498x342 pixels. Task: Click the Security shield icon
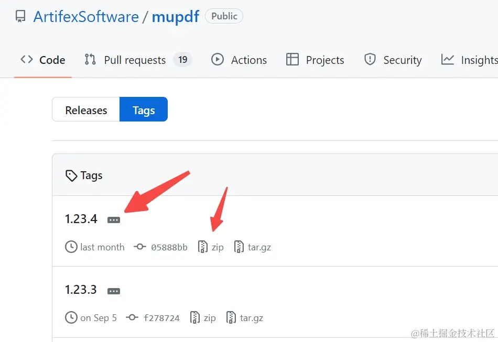point(370,59)
